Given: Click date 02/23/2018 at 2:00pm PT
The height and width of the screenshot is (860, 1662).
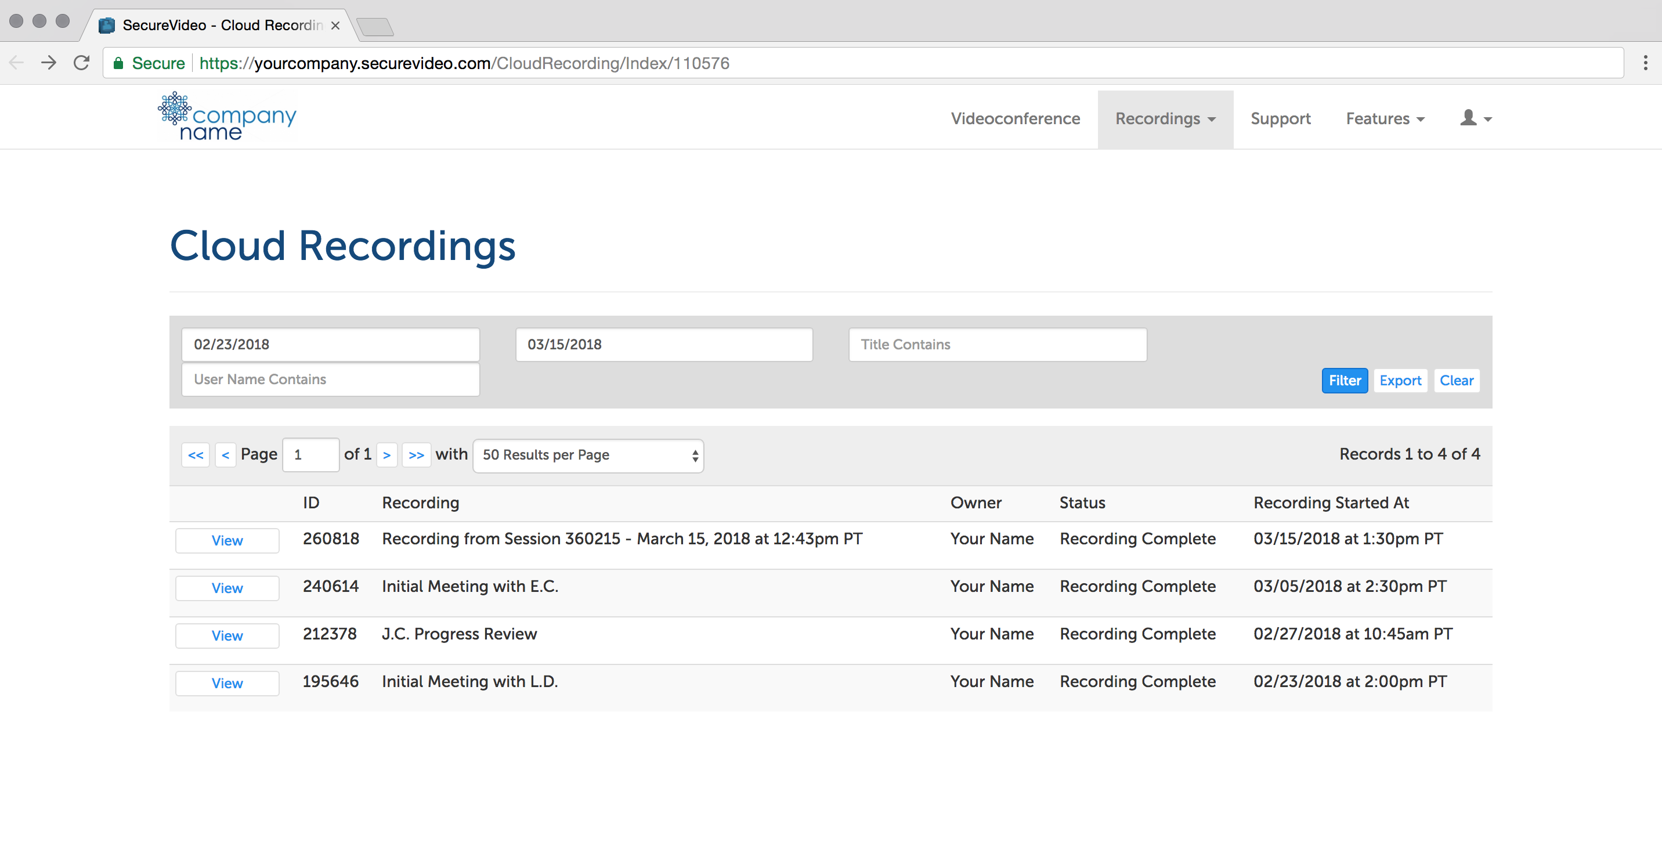Looking at the screenshot, I should click(x=1350, y=682).
